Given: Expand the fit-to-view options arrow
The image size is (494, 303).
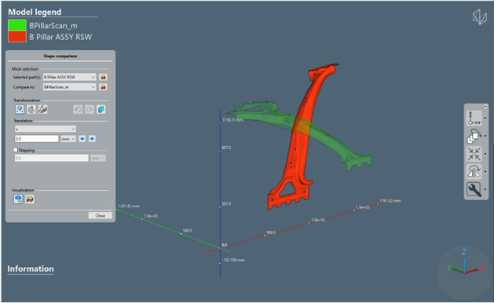Looking at the screenshot, I should pyautogui.click(x=485, y=154).
